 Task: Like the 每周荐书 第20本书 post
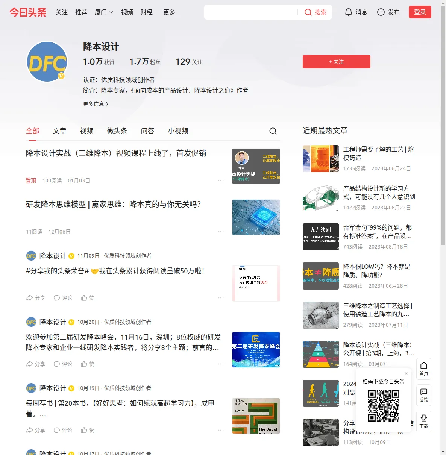[88, 430]
